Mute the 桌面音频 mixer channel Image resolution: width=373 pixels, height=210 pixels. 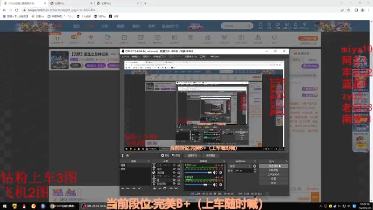coord(215,184)
